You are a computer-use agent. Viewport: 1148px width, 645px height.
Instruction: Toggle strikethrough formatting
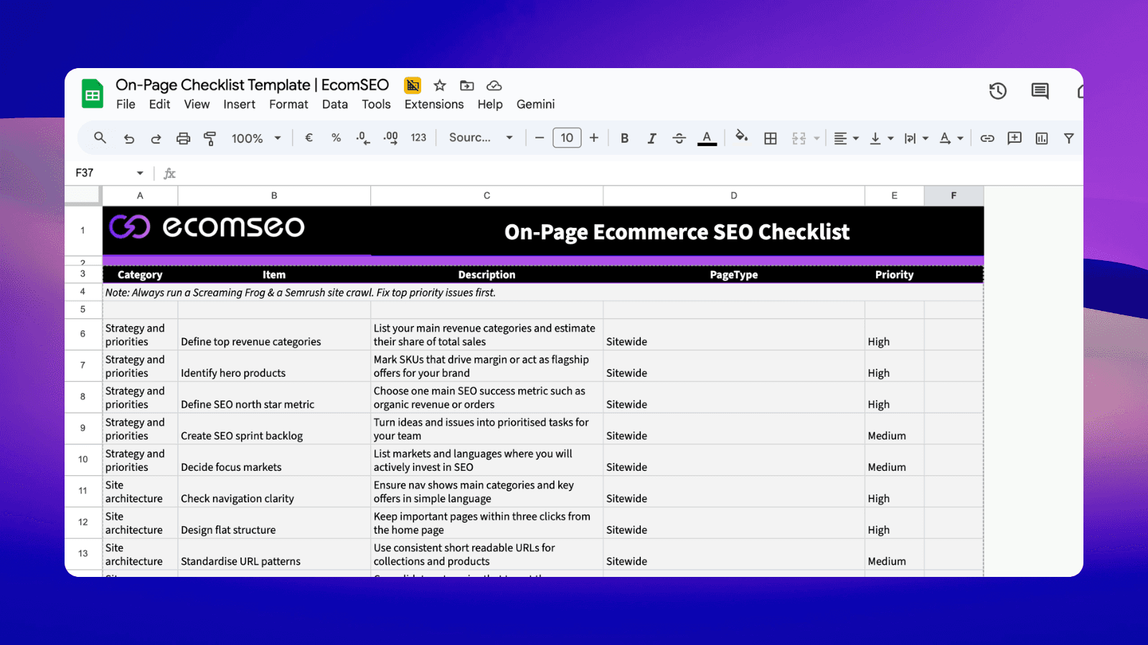[679, 138]
